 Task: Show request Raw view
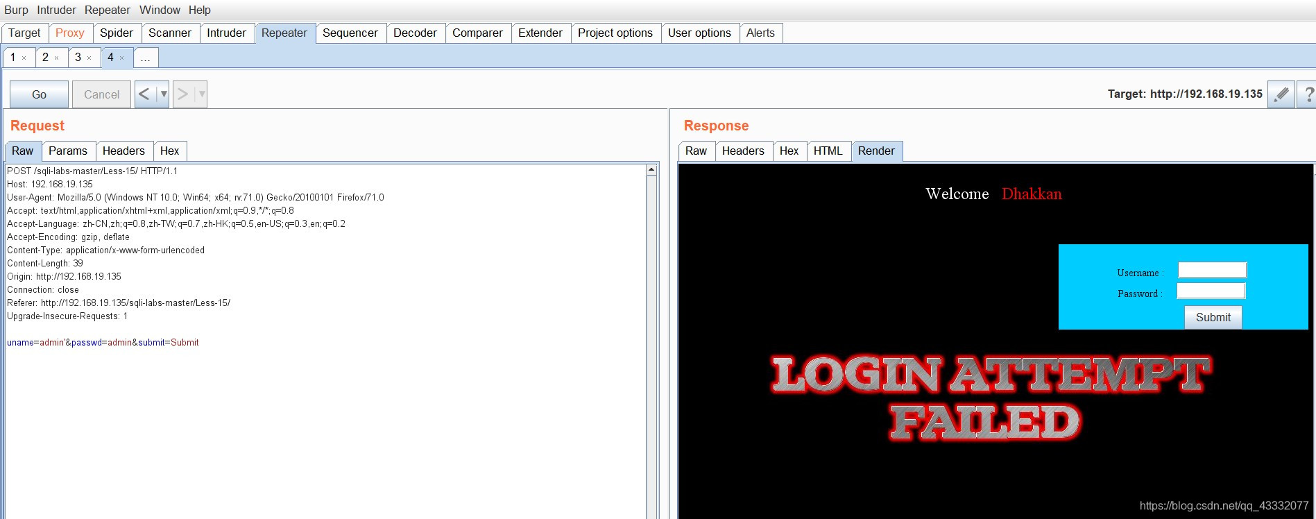tap(23, 151)
